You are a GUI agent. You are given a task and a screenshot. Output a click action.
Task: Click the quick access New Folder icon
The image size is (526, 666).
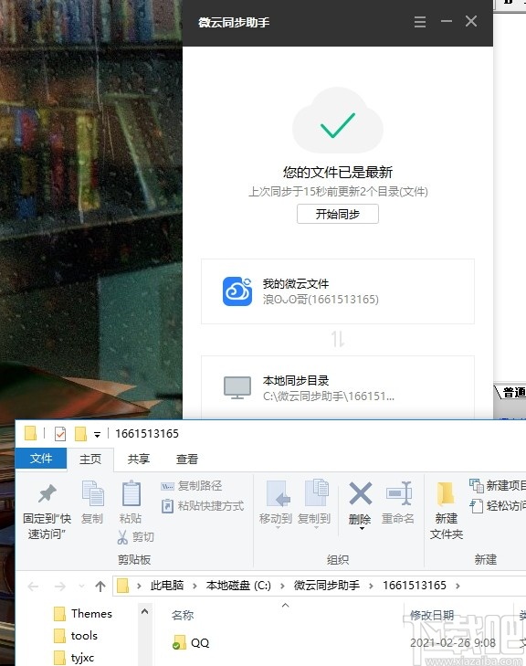[x=80, y=434]
